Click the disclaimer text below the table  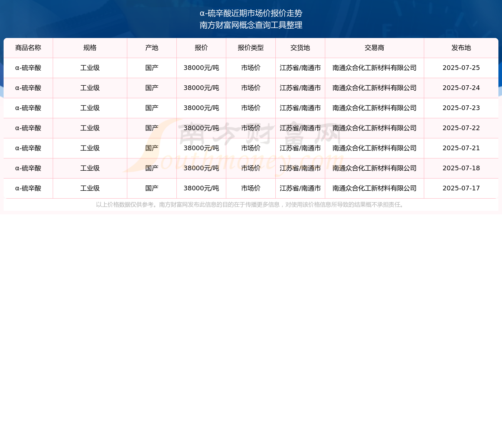[x=250, y=205]
